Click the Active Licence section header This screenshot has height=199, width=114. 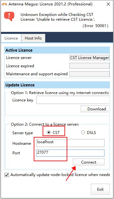57,50
